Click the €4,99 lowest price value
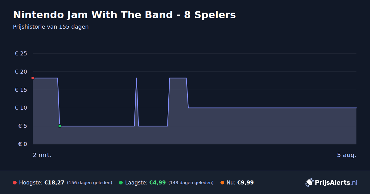This screenshot has width=370, height=194. tap(158, 183)
